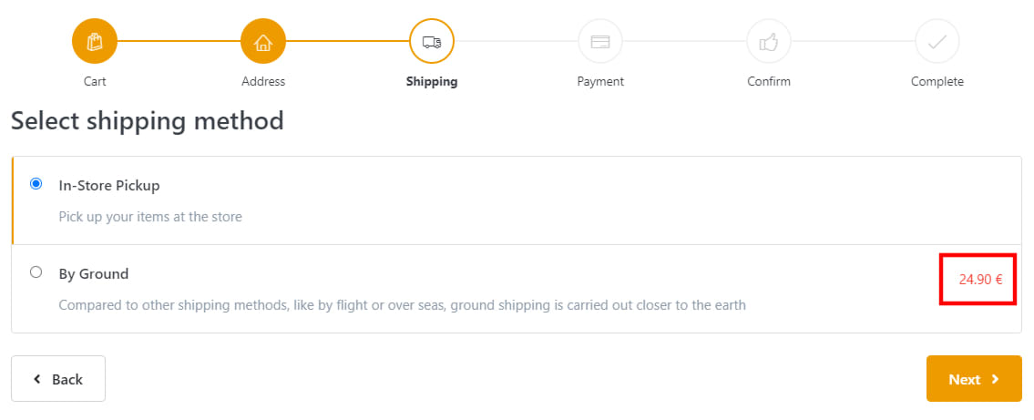Click the Shipping truck step icon

(x=432, y=41)
